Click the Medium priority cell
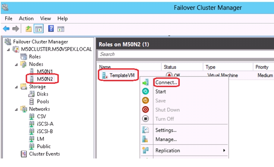 click(x=265, y=75)
